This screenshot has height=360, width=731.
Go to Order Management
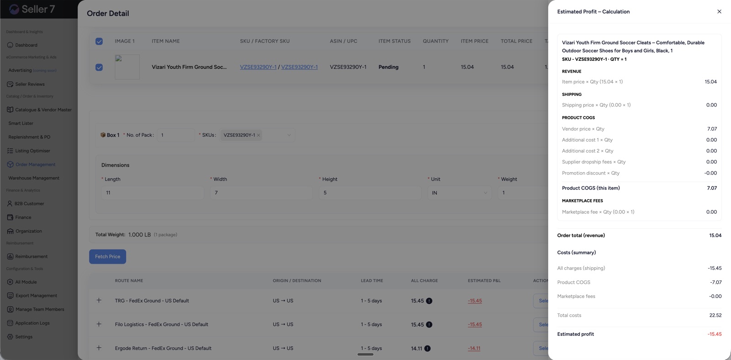35,164
